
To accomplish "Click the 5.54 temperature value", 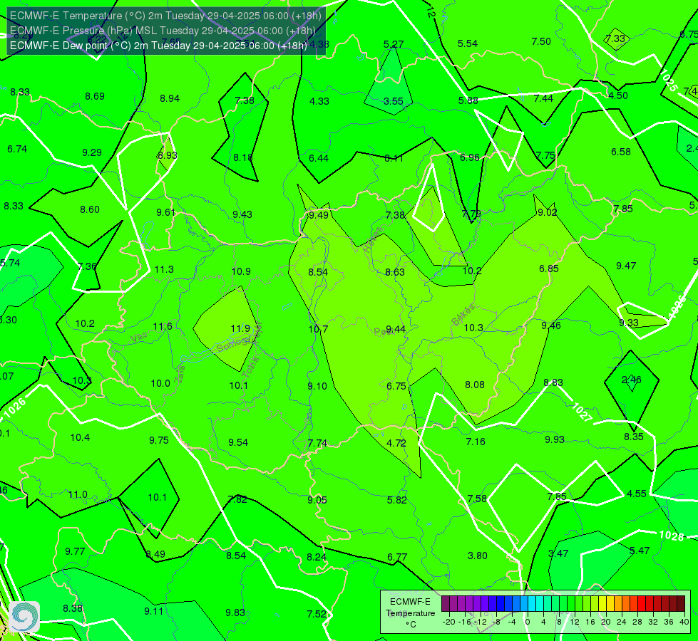I will tap(468, 43).
